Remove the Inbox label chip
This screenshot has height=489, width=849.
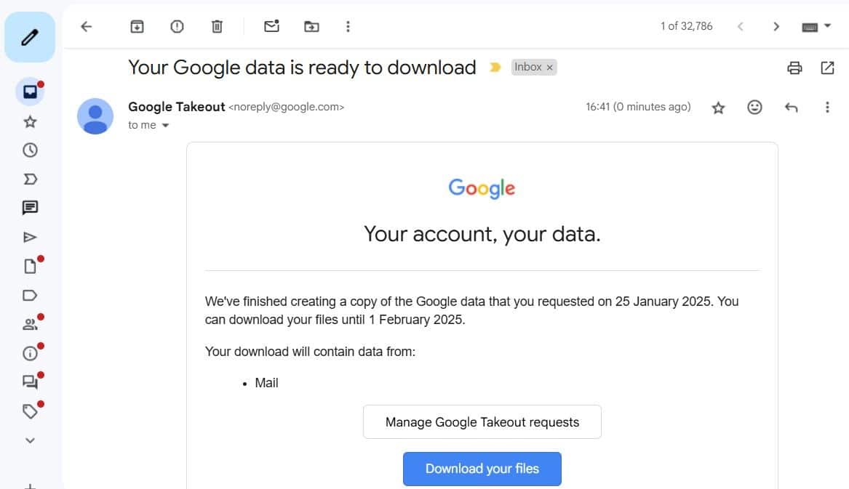coord(551,66)
